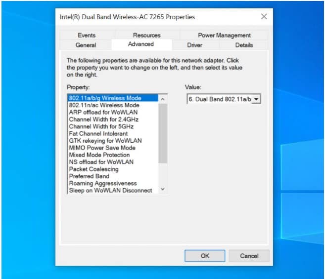Open the Driver tab
The height and width of the screenshot is (279, 325).
tap(194, 45)
